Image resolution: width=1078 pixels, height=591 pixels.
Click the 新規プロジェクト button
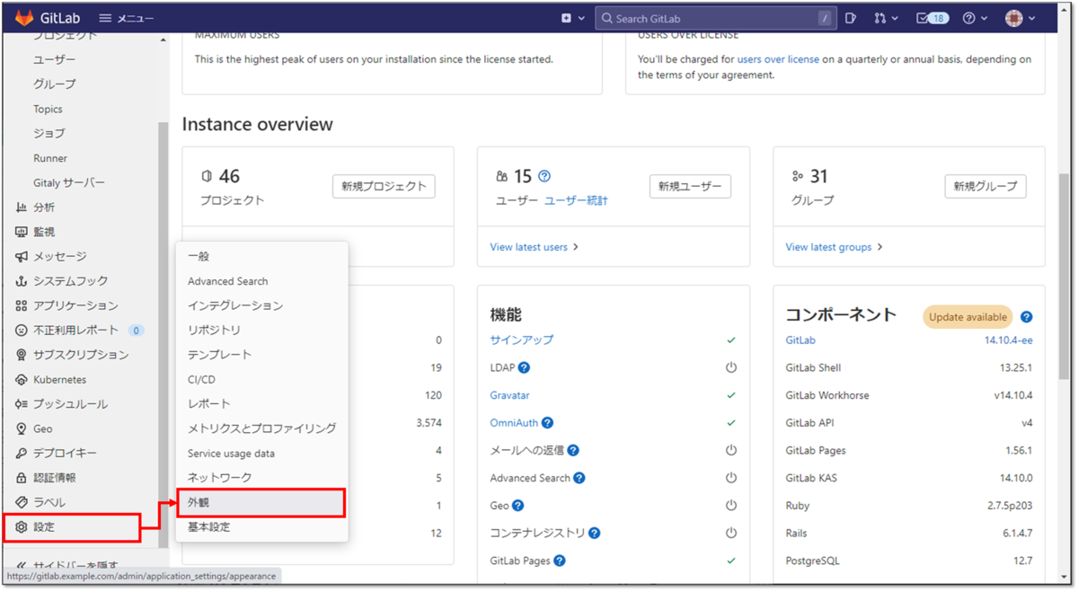click(384, 186)
